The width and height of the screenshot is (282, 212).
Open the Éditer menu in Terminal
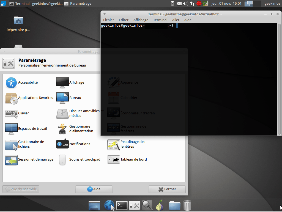[124, 20]
